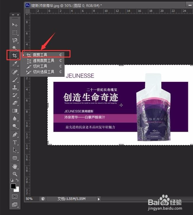Select the Crop tool in toolbar
Screen dimensions: 193x215
15,55
